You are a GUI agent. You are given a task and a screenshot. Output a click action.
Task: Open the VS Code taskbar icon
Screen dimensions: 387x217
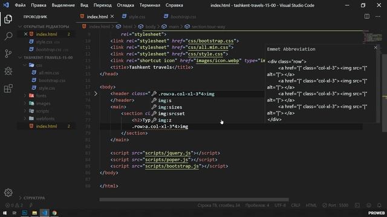click(x=44, y=213)
